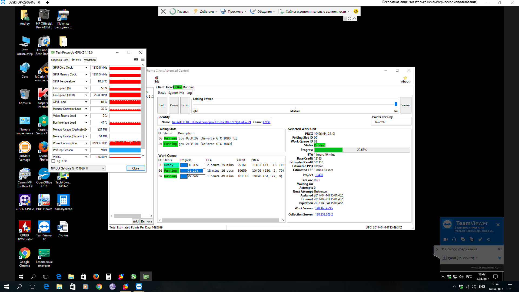Open TeamViewer video camera panel icon
The height and width of the screenshot is (292, 519).
445,240
